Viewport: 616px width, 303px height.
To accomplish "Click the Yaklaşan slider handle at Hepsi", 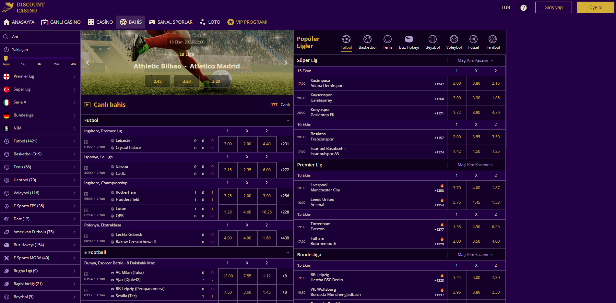I will (6, 58).
